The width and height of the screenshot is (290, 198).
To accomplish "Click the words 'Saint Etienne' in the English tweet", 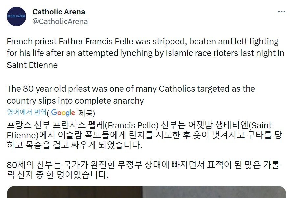I will point(32,65).
